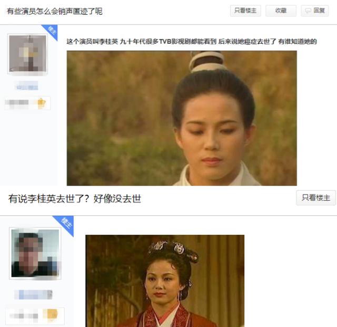Open thread title 有些演员怎么会销声匿迹了呢
Screen dimensions: 337x327
pyautogui.click(x=55, y=11)
